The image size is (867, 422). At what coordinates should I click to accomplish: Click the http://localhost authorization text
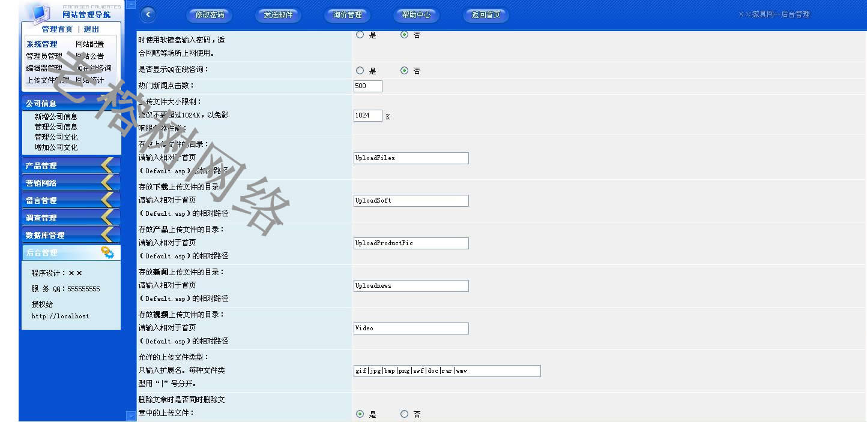tap(61, 316)
